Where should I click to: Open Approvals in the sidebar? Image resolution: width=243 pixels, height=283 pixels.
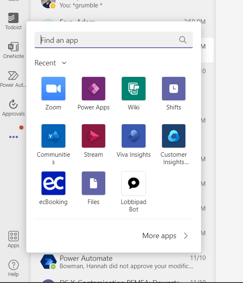click(x=13, y=108)
